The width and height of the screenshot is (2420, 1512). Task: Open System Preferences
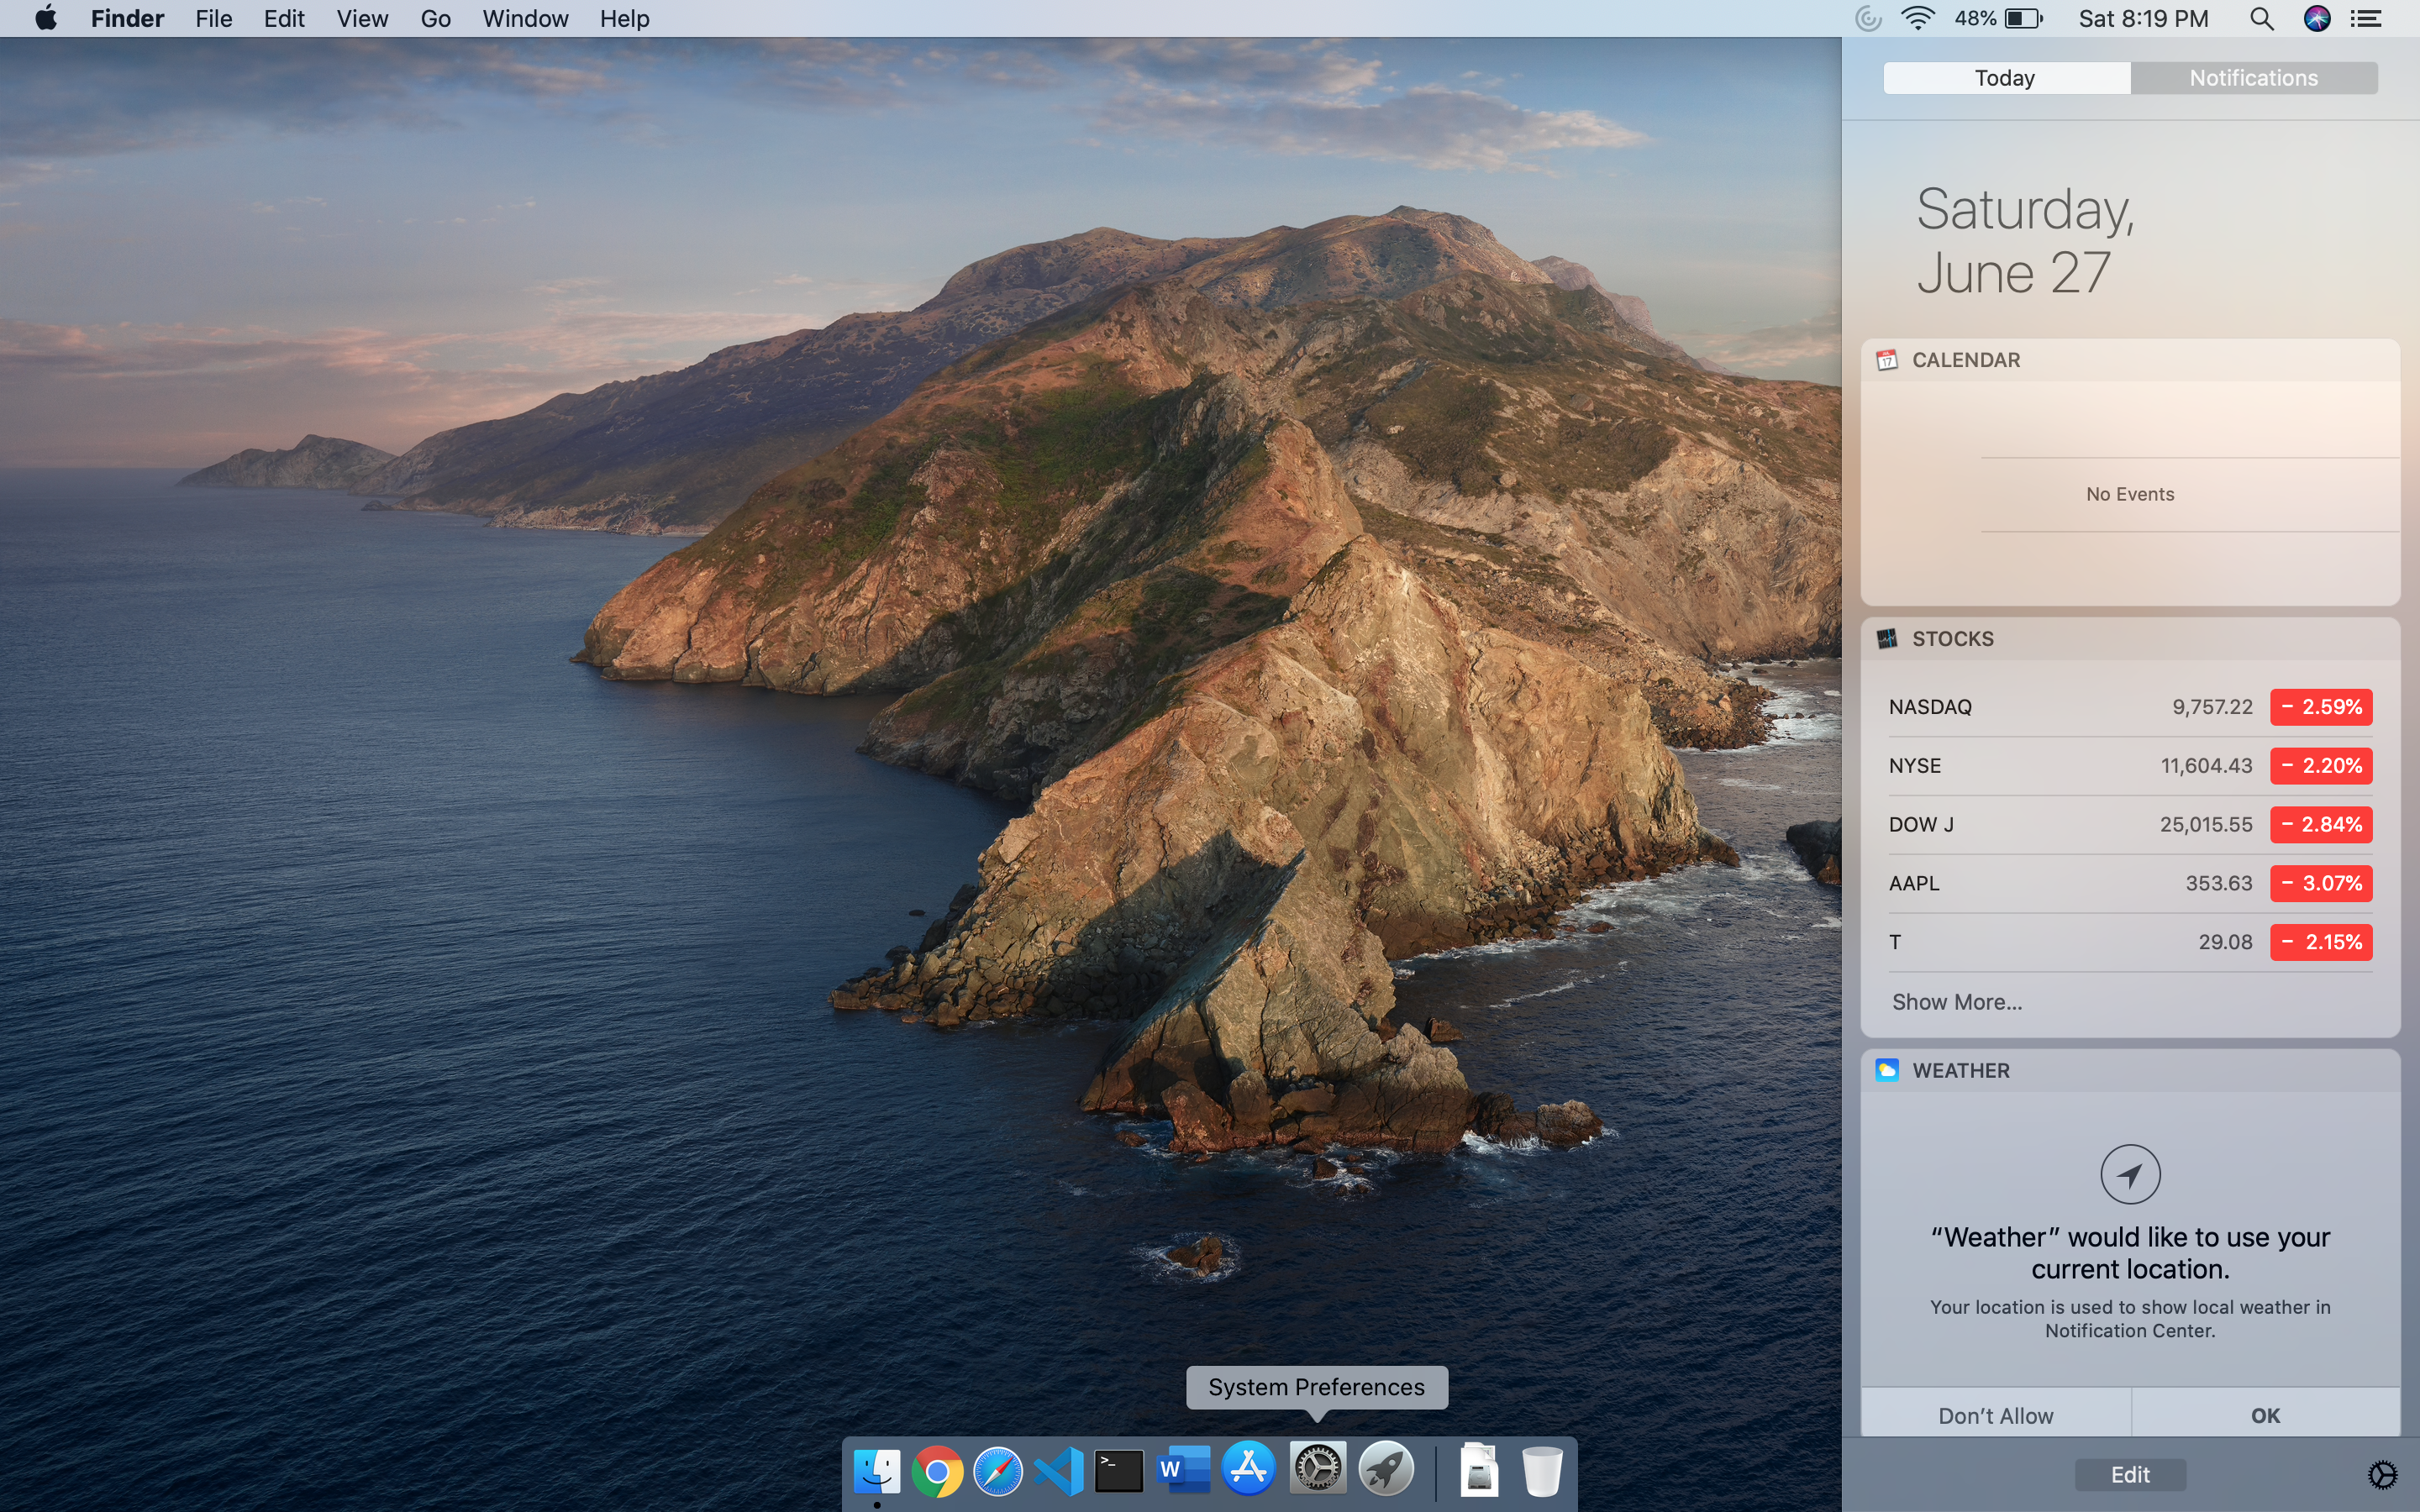[1318, 1468]
